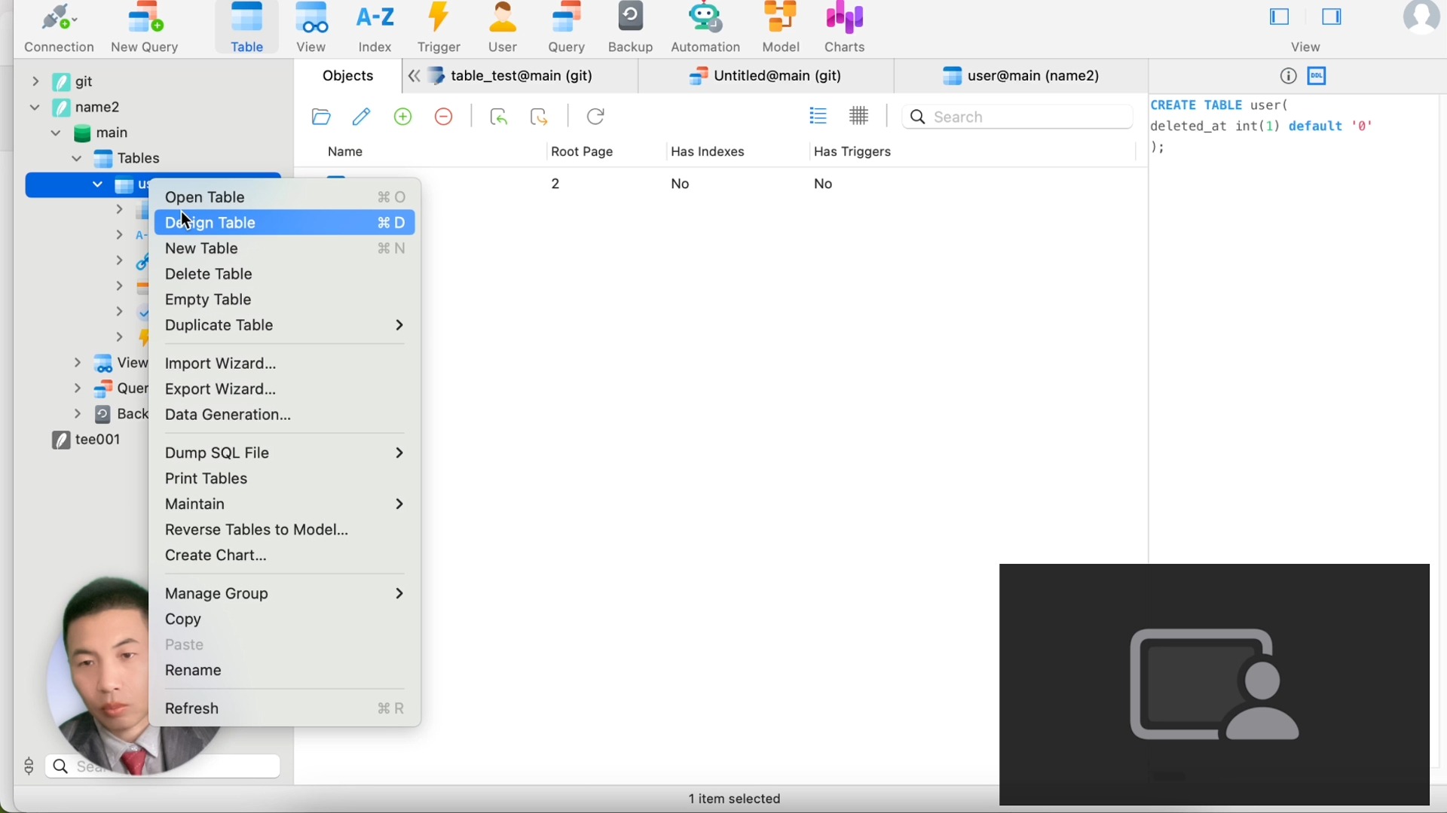
Task: Select Export Wizard... menu entry
Action: [x=221, y=390]
